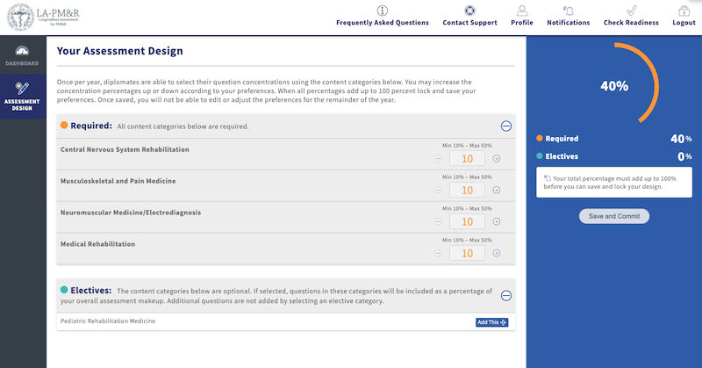Increase Medical Rehabilitation percentage
This screenshot has width=702, height=368.
click(x=497, y=253)
